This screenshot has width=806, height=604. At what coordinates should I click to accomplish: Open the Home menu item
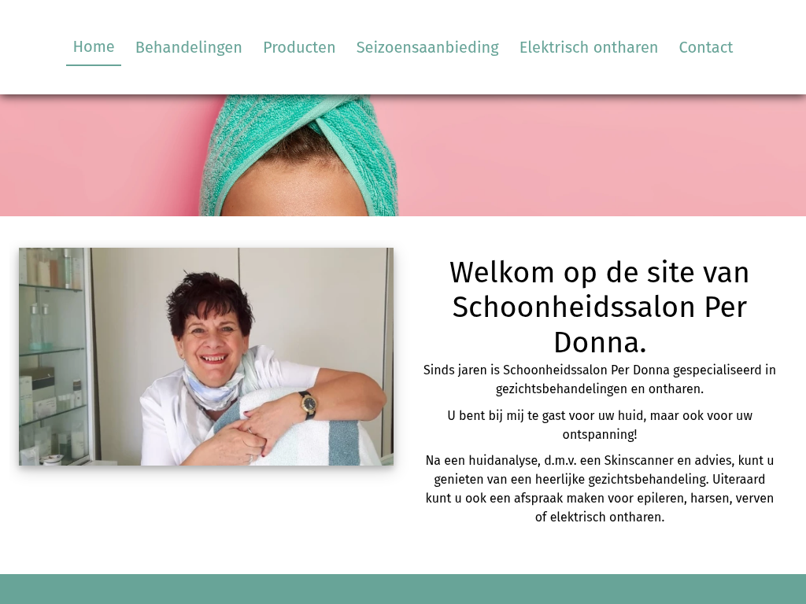coord(94,46)
